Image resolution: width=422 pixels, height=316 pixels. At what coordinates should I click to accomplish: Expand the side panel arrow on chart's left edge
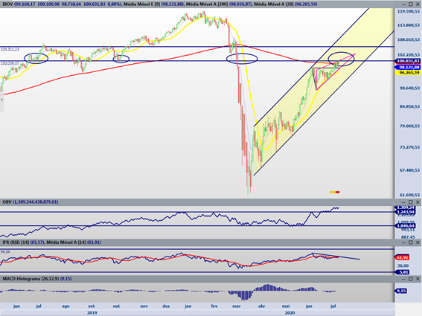2,100
